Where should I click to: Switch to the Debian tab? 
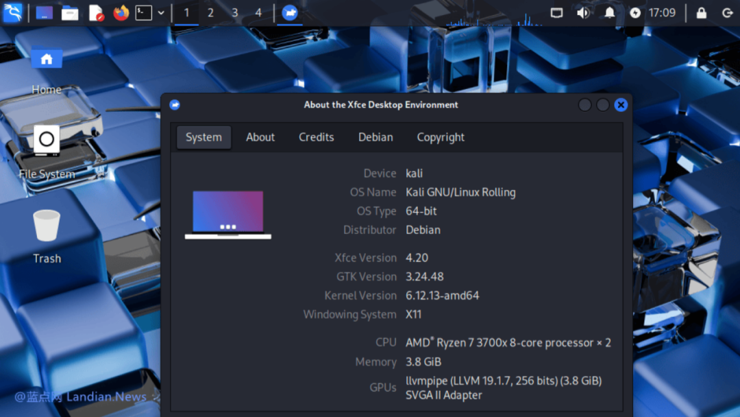click(375, 137)
